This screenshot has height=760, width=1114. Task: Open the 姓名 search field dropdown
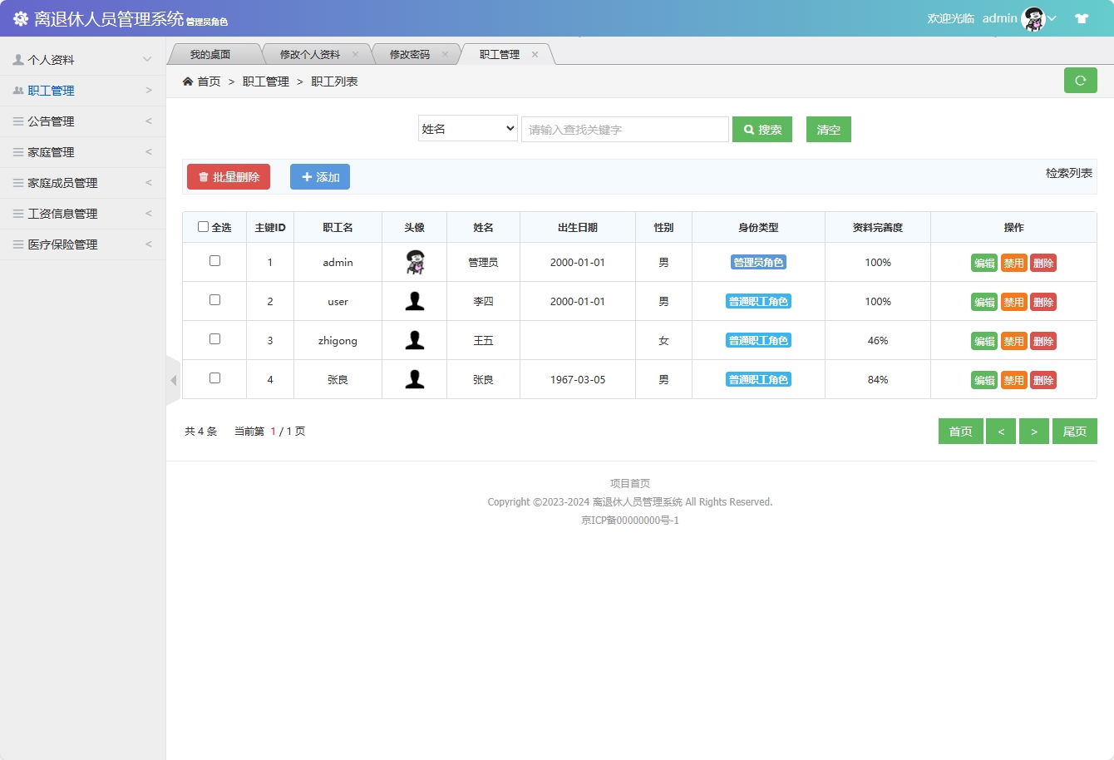point(467,129)
